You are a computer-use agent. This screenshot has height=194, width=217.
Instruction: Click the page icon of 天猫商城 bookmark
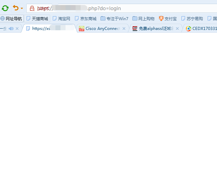[x=28, y=18]
